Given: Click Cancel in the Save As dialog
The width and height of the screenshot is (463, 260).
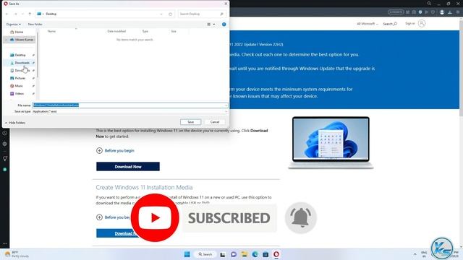Looking at the screenshot, I should pyautogui.click(x=215, y=122).
